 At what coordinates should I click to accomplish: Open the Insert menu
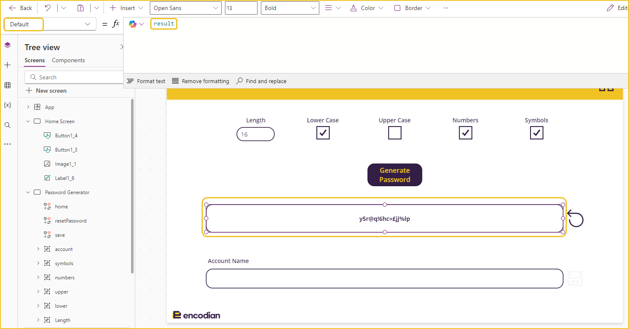pos(126,8)
